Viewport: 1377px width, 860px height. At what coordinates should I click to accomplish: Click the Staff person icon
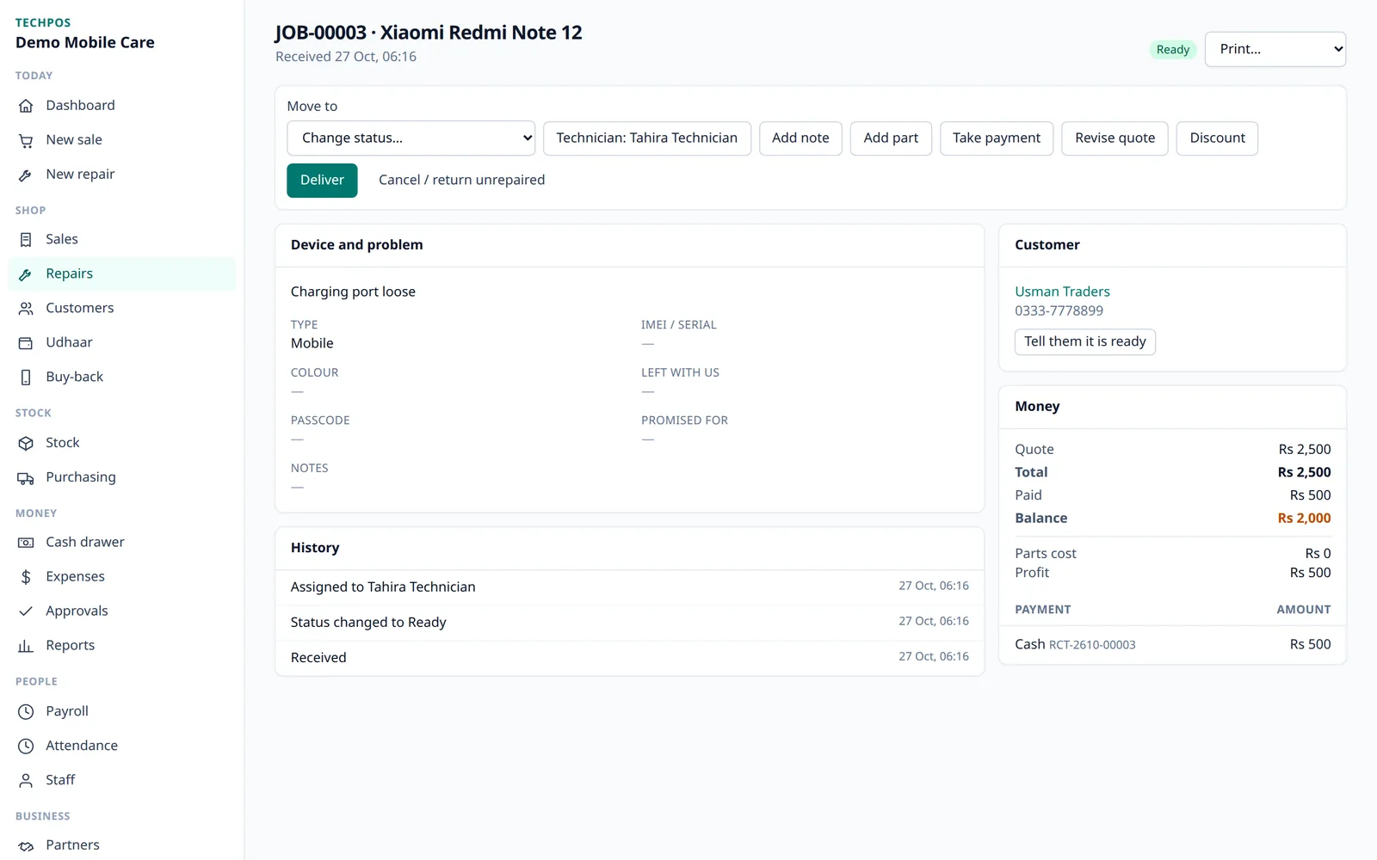click(26, 781)
